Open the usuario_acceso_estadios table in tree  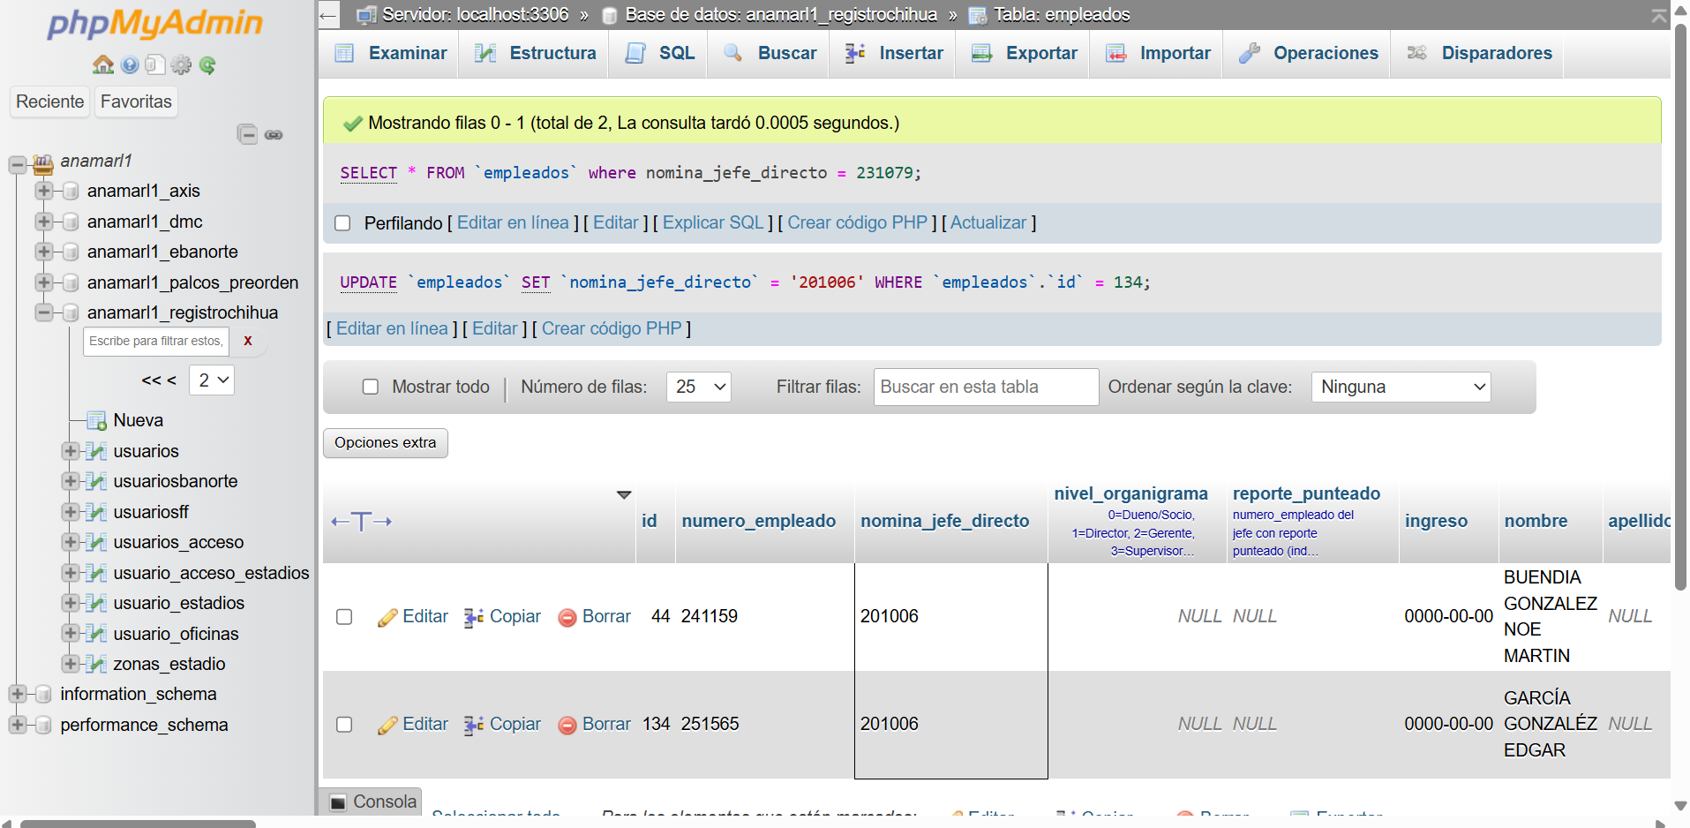point(211,573)
